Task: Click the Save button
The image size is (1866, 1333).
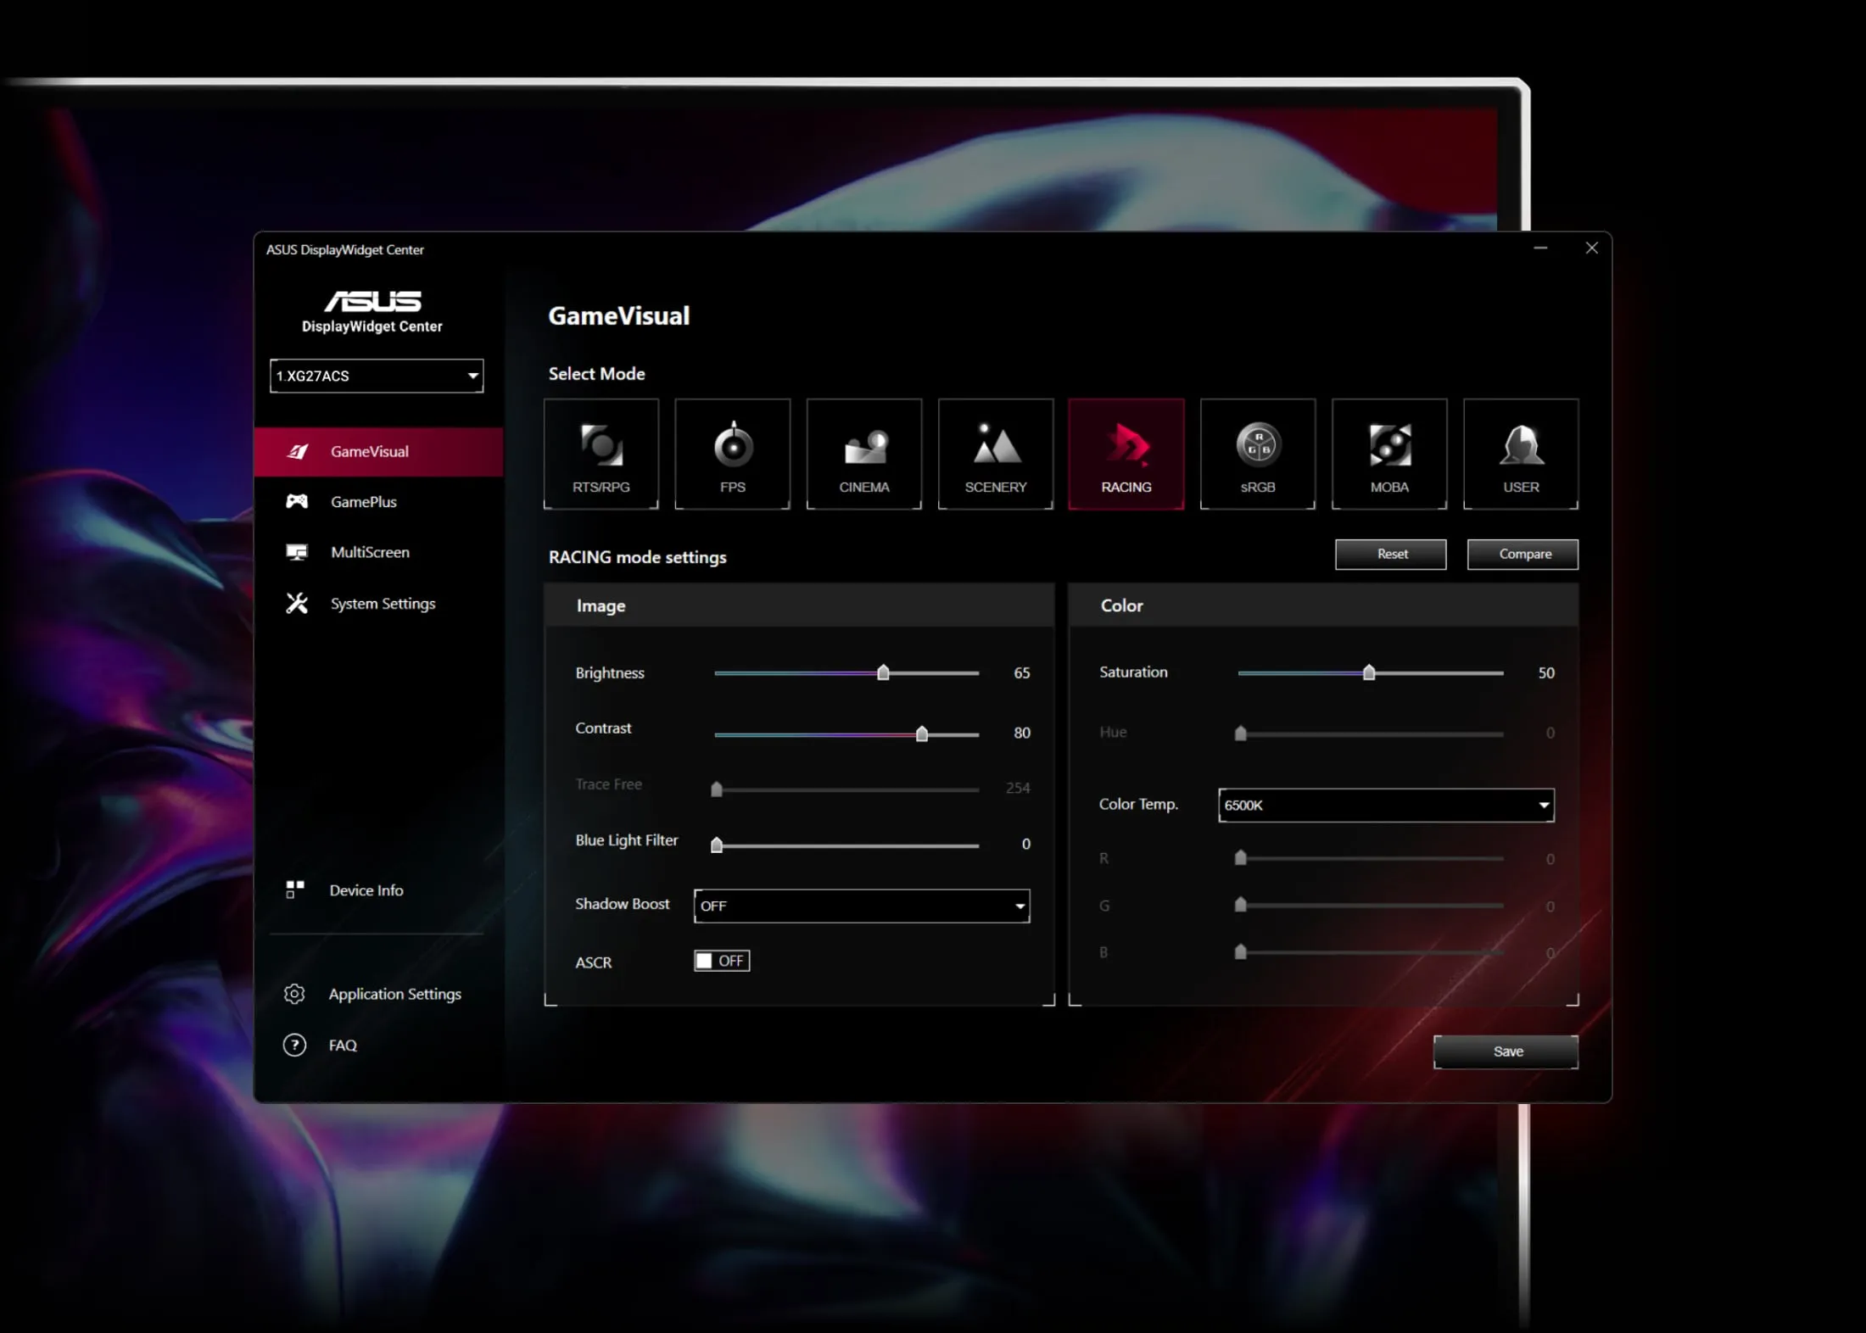Action: [x=1506, y=1051]
